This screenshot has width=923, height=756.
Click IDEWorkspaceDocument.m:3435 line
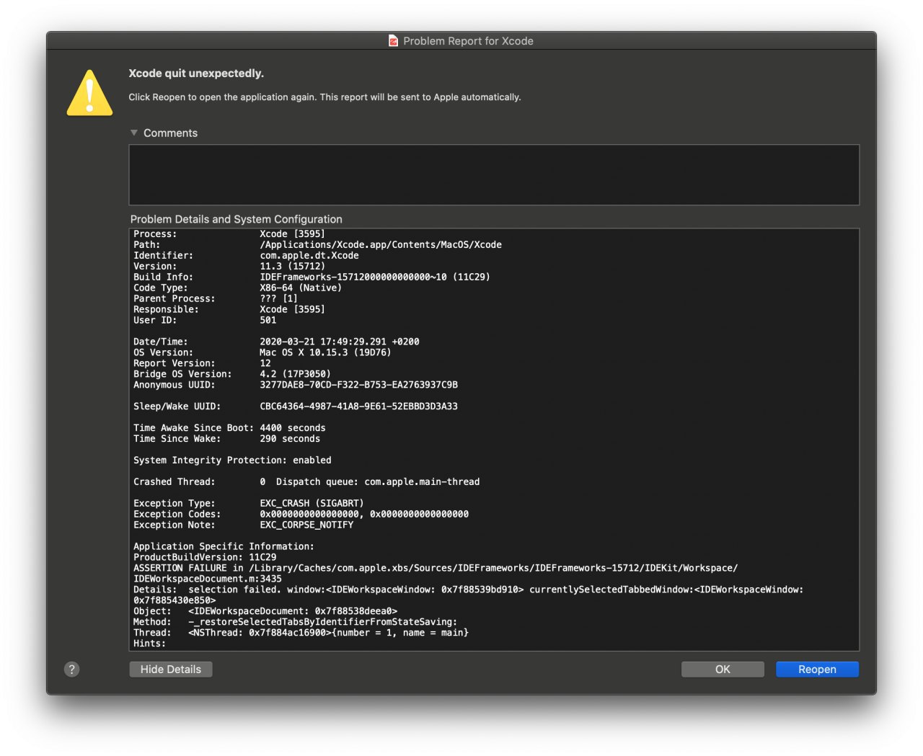(208, 580)
